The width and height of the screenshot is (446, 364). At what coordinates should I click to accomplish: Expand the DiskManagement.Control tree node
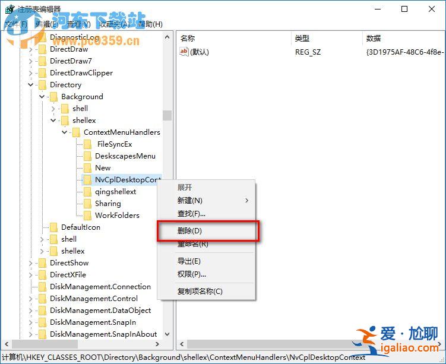coord(30,299)
